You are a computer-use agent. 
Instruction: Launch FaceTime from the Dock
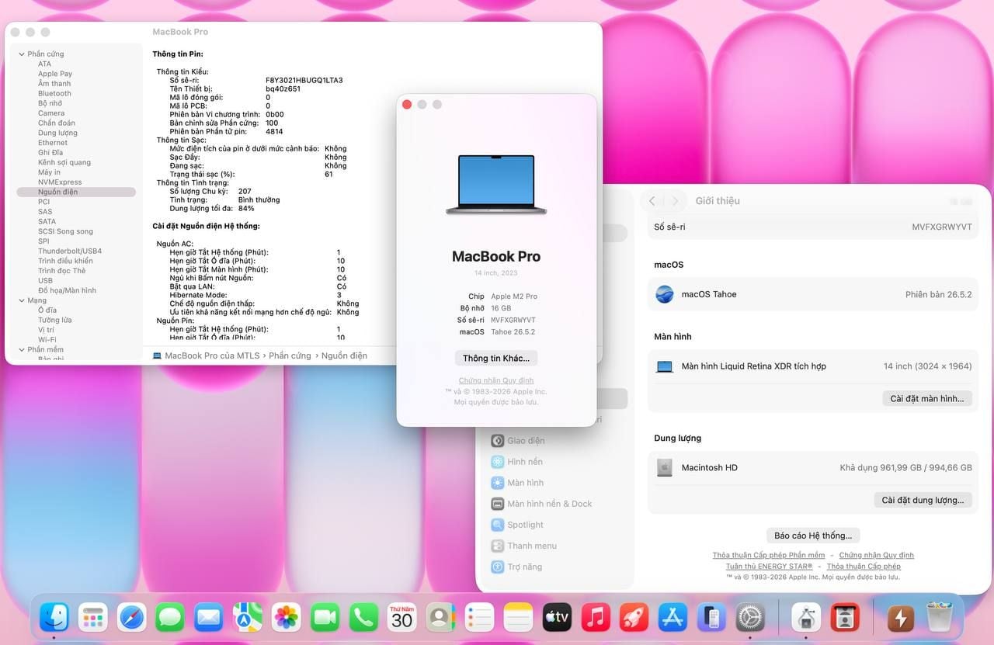[325, 618]
